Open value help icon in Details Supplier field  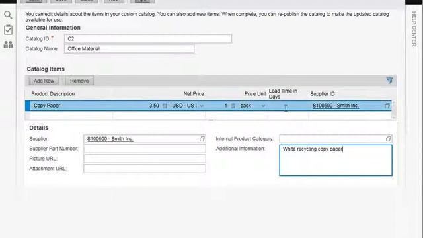[x=202, y=139]
